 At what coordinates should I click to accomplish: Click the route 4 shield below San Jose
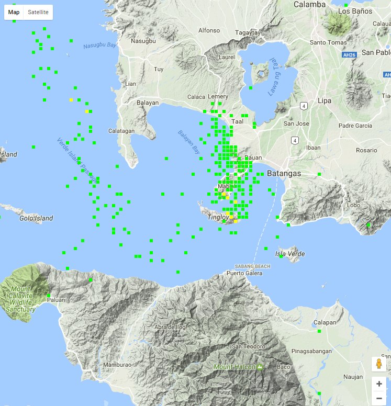click(295, 140)
